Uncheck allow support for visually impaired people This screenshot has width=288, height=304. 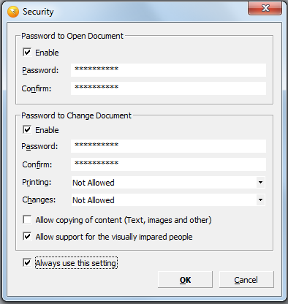(x=27, y=236)
